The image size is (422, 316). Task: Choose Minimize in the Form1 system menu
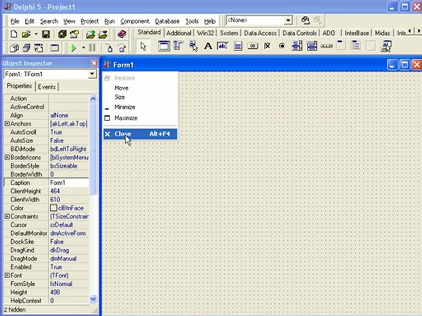140,107
